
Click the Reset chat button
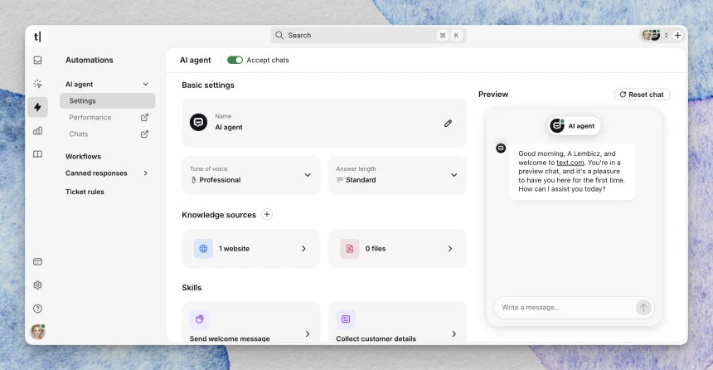point(642,95)
